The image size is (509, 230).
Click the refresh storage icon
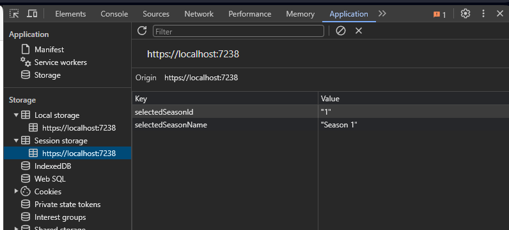[142, 31]
